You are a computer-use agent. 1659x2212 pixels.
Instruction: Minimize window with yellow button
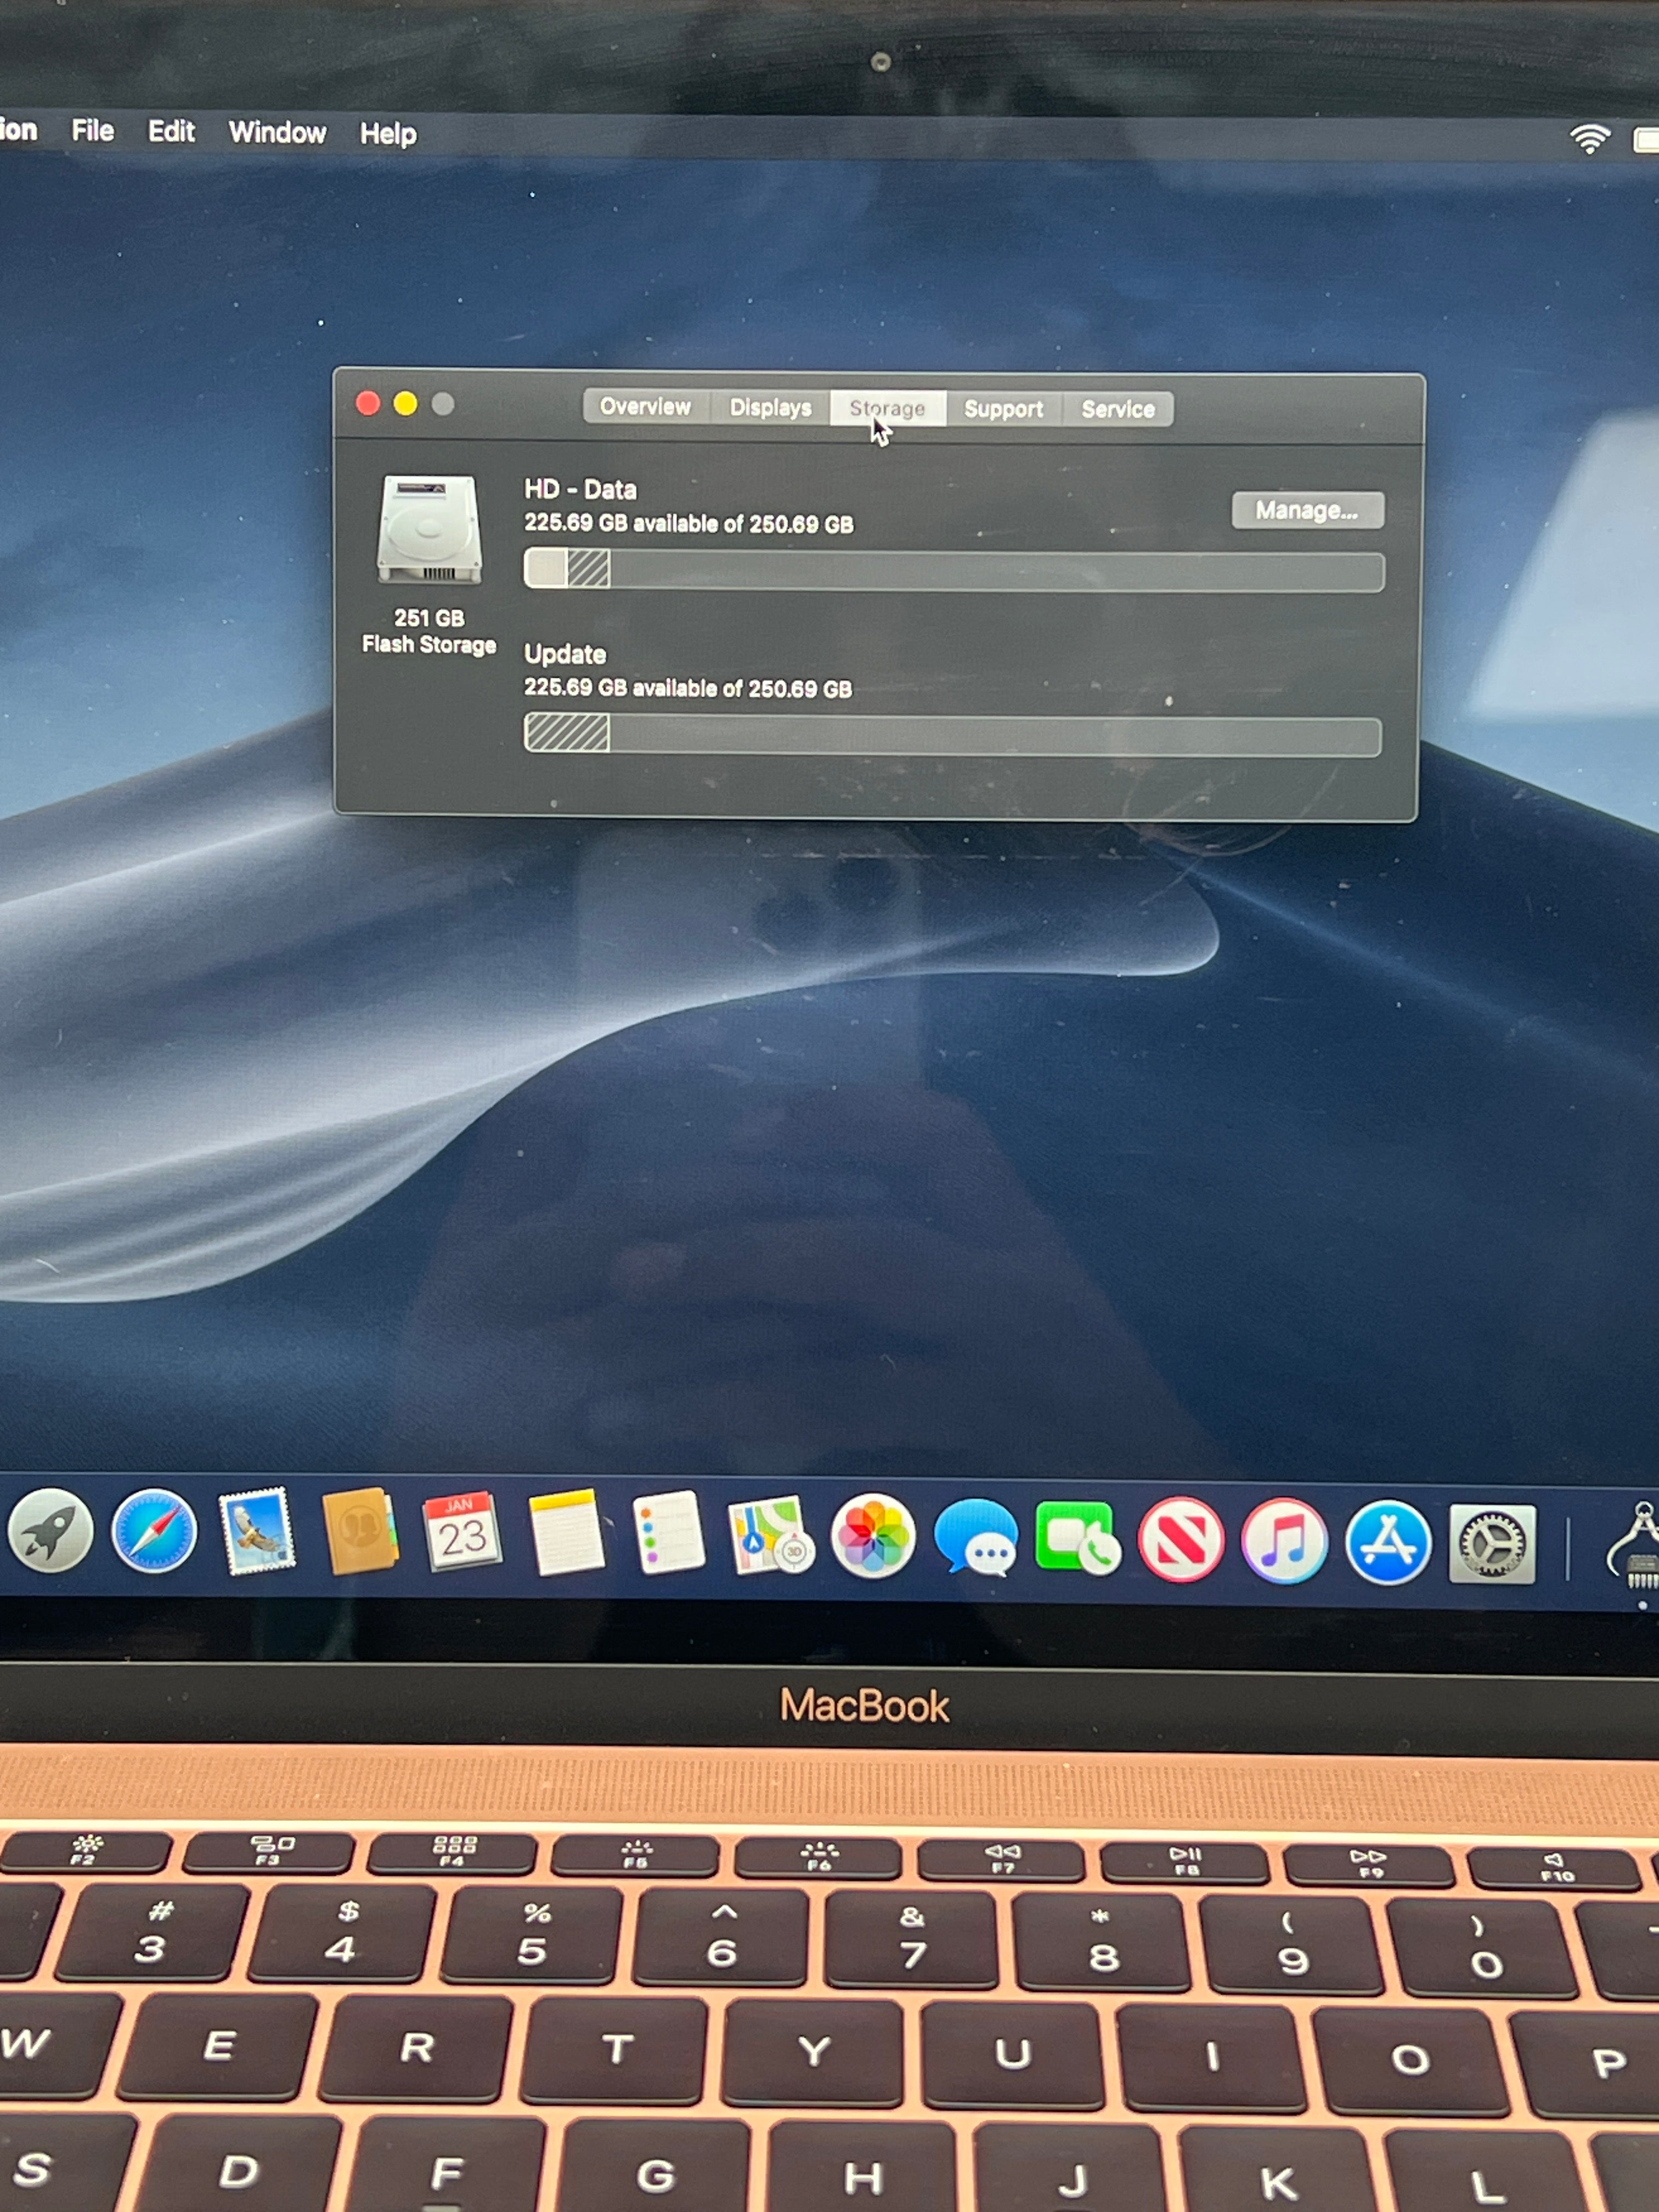(x=405, y=404)
